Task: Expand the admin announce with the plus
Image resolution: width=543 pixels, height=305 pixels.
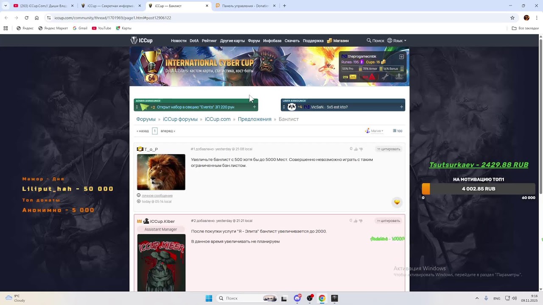Action: click(x=255, y=107)
